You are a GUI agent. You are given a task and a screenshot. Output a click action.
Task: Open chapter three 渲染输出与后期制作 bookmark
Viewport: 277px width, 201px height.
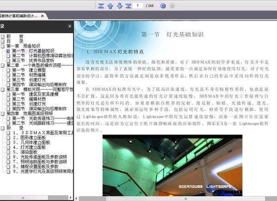tap(39, 109)
